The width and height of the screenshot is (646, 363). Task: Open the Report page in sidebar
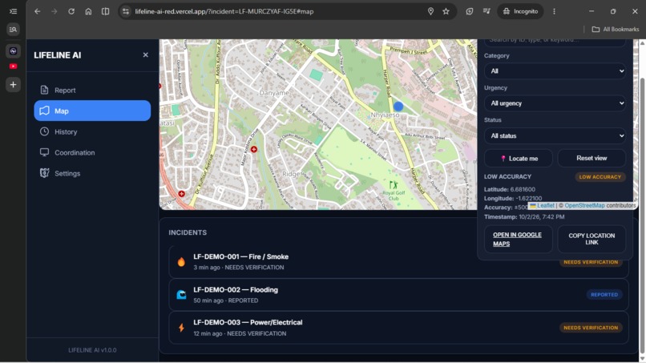pos(92,90)
